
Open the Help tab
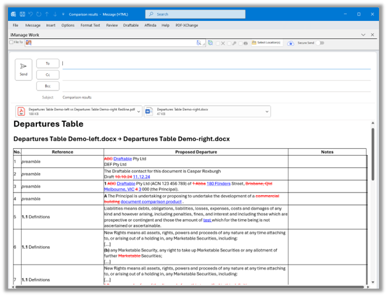click(x=165, y=25)
